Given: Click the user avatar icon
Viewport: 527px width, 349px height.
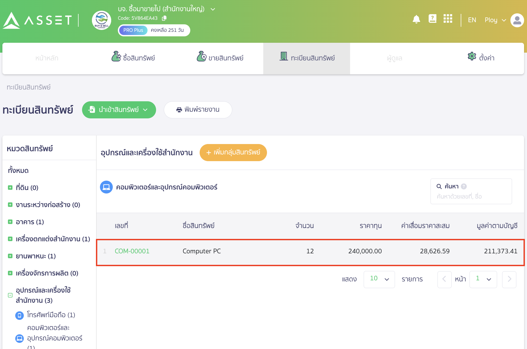Looking at the screenshot, I should tap(517, 20).
